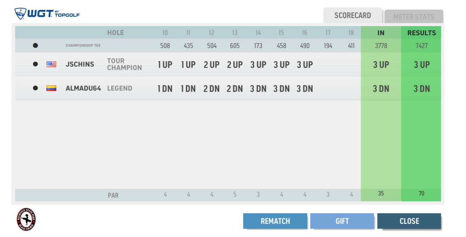
Task: Click ALMADU64 2 DN score on hole 13
Action: pos(235,89)
